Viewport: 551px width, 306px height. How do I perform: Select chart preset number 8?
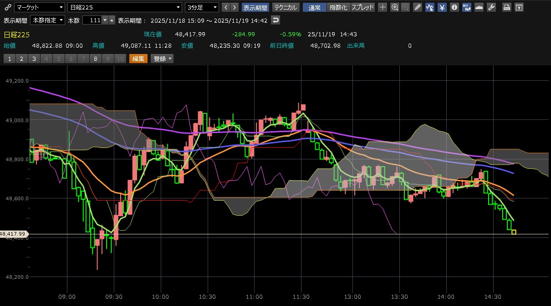96,59
